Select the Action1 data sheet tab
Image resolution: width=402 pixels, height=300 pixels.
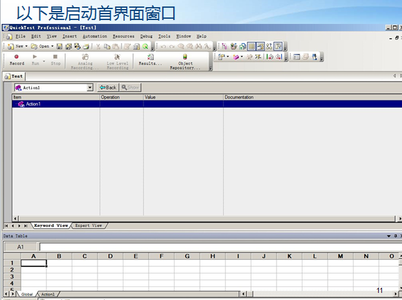click(48, 294)
